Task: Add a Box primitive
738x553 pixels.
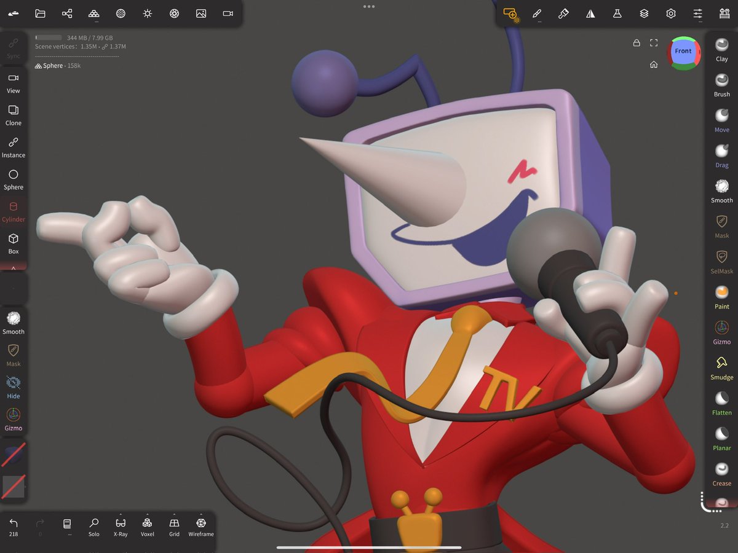Action: pos(14,244)
